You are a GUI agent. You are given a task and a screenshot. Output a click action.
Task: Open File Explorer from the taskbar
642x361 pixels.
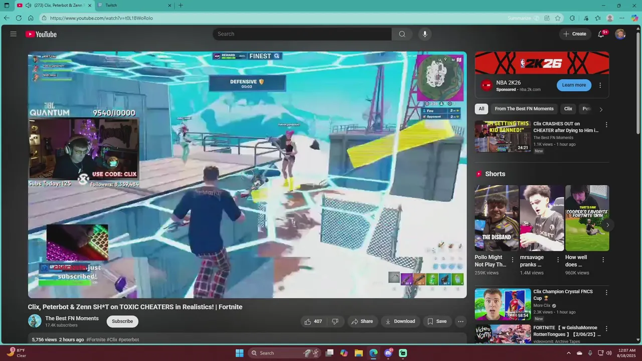point(359,353)
